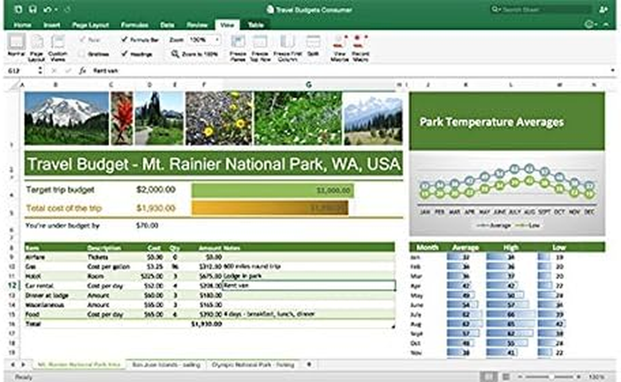Viewport: 621px width, 382px height.
Task: Click the Save icon in title bar
Action: (33, 10)
